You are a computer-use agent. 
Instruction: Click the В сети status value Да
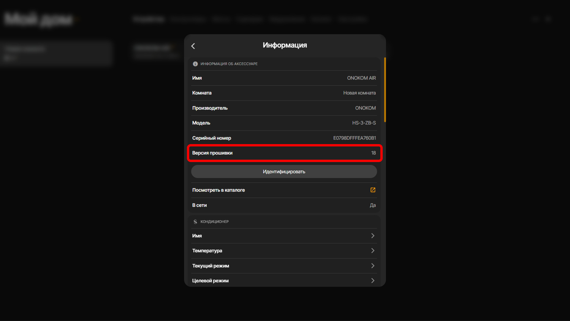point(372,205)
